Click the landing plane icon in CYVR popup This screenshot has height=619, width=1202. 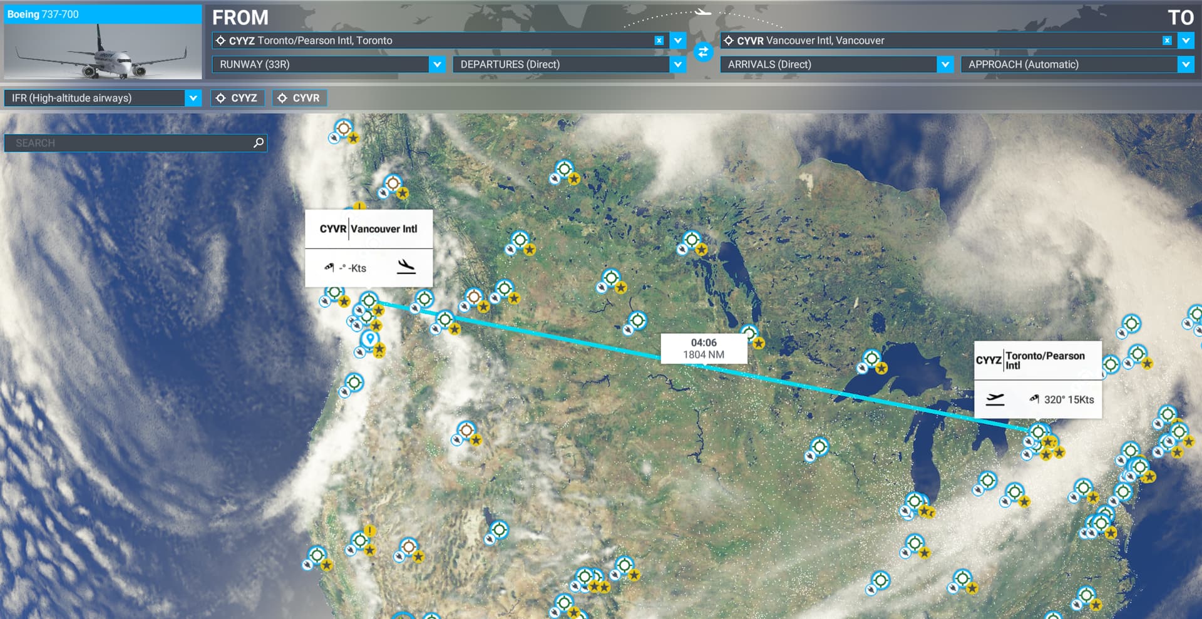[x=406, y=267]
